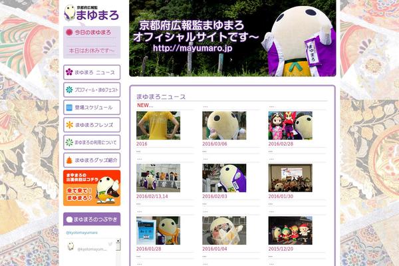Screen dimensions: 399x266
Task: Click the speech bubble icon in まゆまろのつぶやき
Action: [x=69, y=219]
